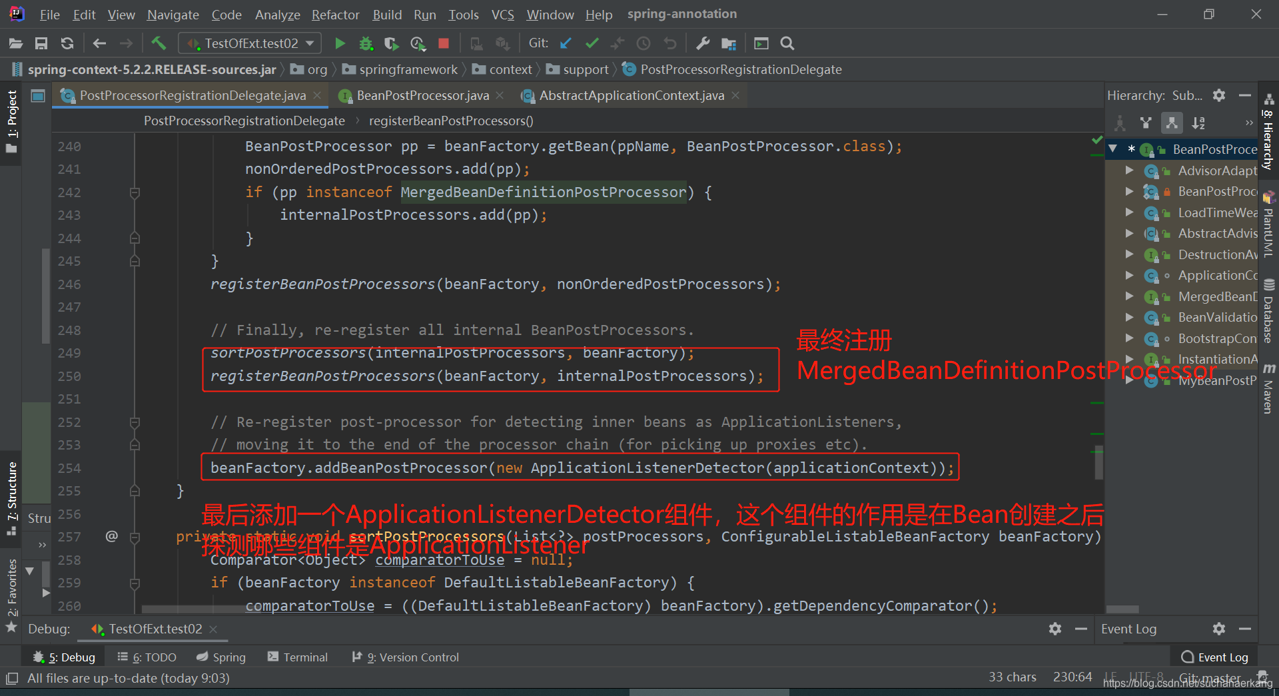This screenshot has height=696, width=1279.
Task: Toggle Maven side tool window
Action: point(1268,390)
